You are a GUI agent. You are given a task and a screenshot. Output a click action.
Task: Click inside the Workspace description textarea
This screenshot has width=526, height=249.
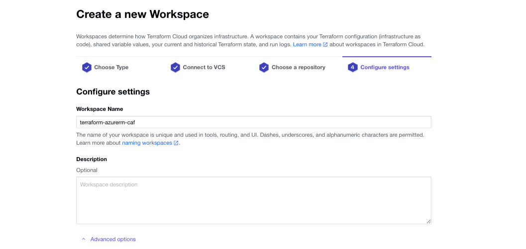point(253,200)
